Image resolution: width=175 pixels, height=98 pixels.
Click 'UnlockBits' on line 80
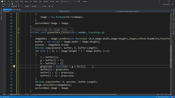click(x=49, y=85)
